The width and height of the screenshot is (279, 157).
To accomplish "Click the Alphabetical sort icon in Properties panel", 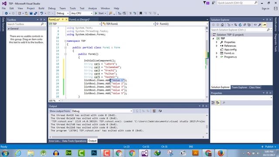I will click(218, 103).
